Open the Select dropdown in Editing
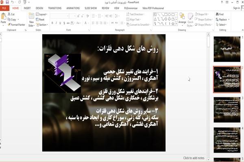 (221, 24)
